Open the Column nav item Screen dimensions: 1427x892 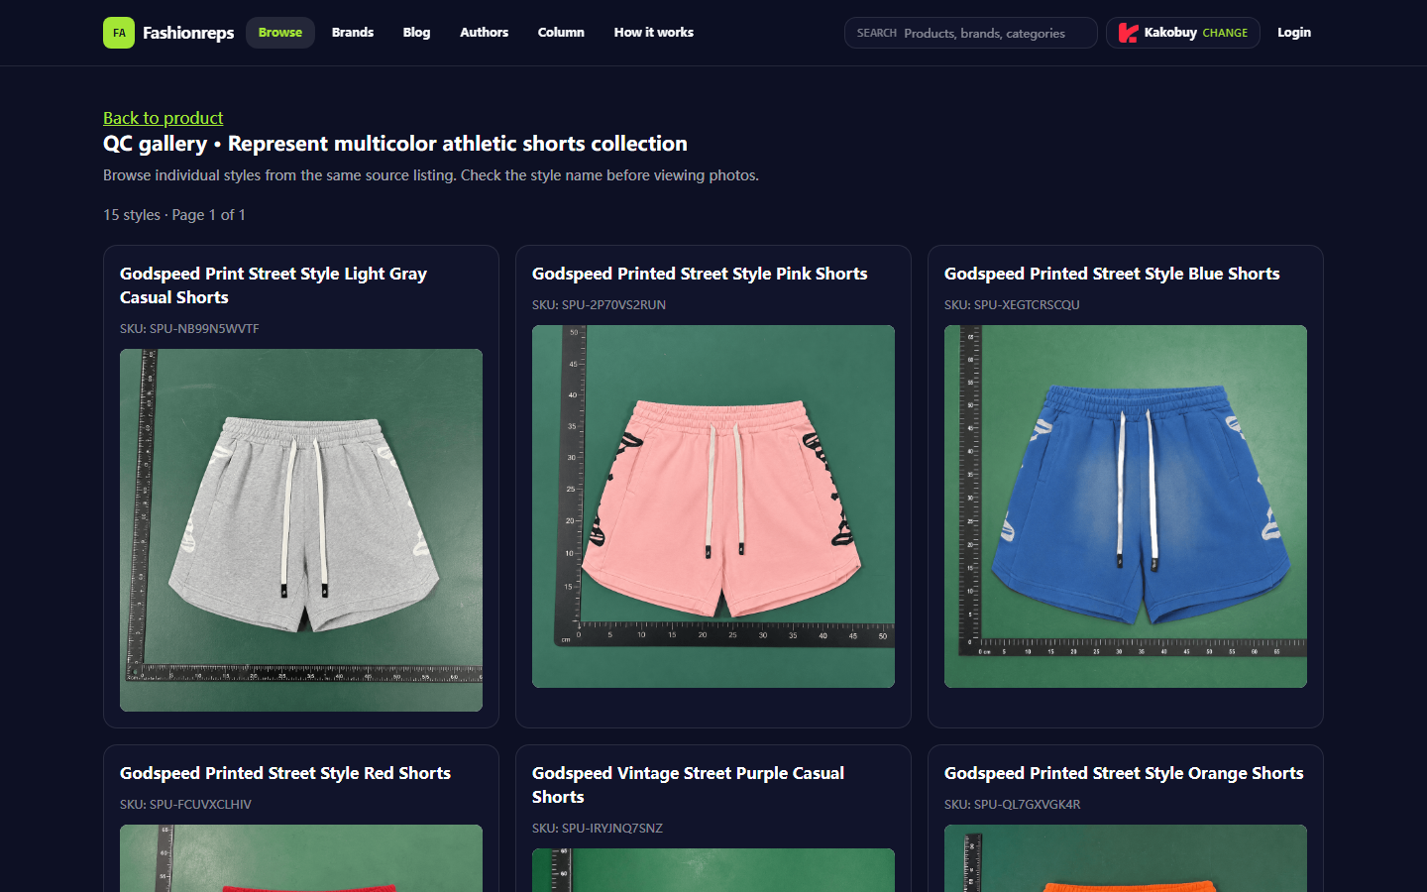[x=561, y=33]
